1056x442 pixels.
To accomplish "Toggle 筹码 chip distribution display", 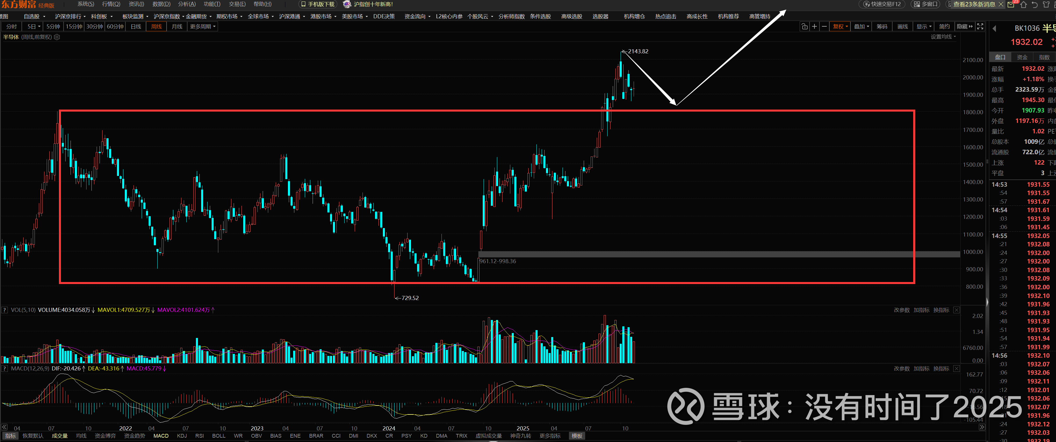I will tap(882, 27).
